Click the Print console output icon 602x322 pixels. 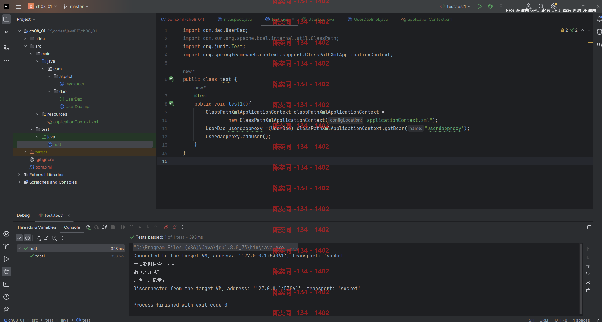pyautogui.click(x=588, y=282)
